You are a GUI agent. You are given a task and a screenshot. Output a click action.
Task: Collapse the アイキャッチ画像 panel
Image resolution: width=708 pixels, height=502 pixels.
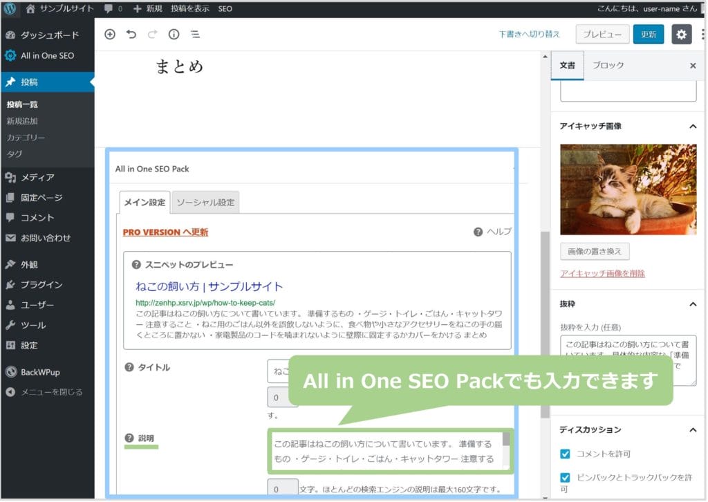tap(692, 127)
